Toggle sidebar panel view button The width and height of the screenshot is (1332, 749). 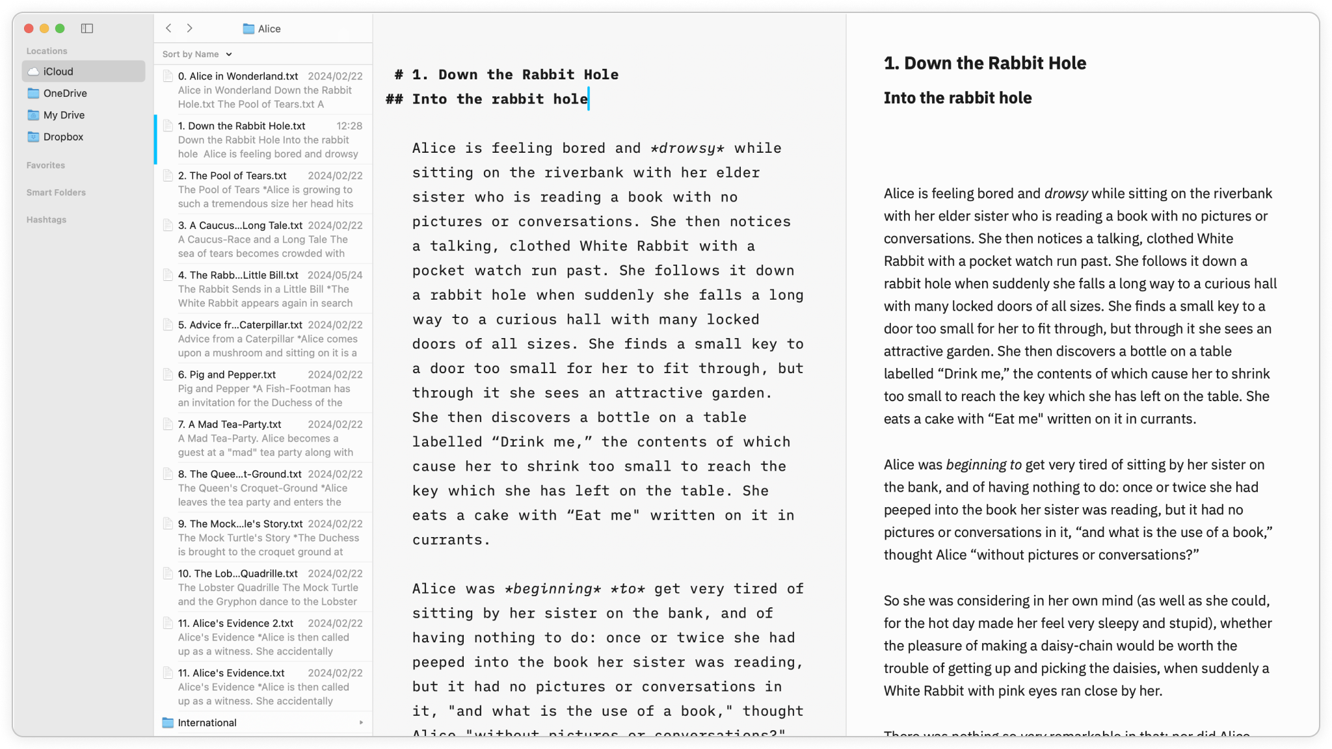(x=87, y=29)
